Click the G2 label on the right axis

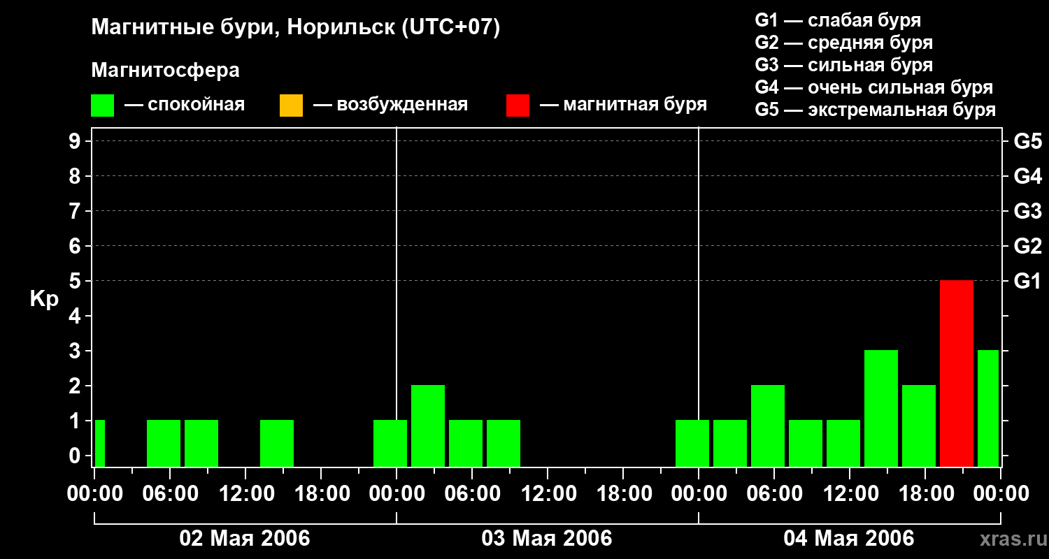point(1027,246)
